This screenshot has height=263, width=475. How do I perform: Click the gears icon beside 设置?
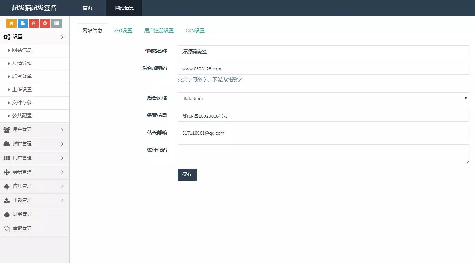pos(7,37)
